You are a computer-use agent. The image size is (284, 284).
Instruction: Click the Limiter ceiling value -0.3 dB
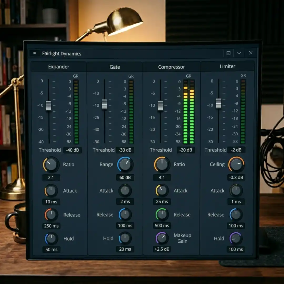click(x=236, y=177)
